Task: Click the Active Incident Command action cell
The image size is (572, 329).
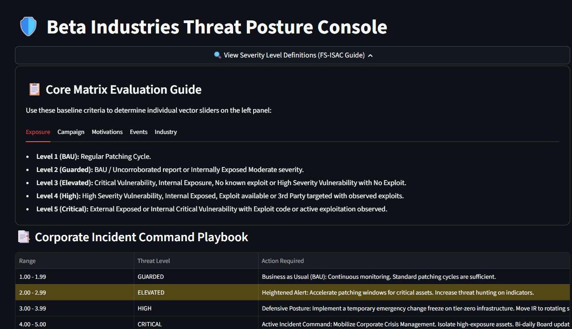Action: [414, 324]
